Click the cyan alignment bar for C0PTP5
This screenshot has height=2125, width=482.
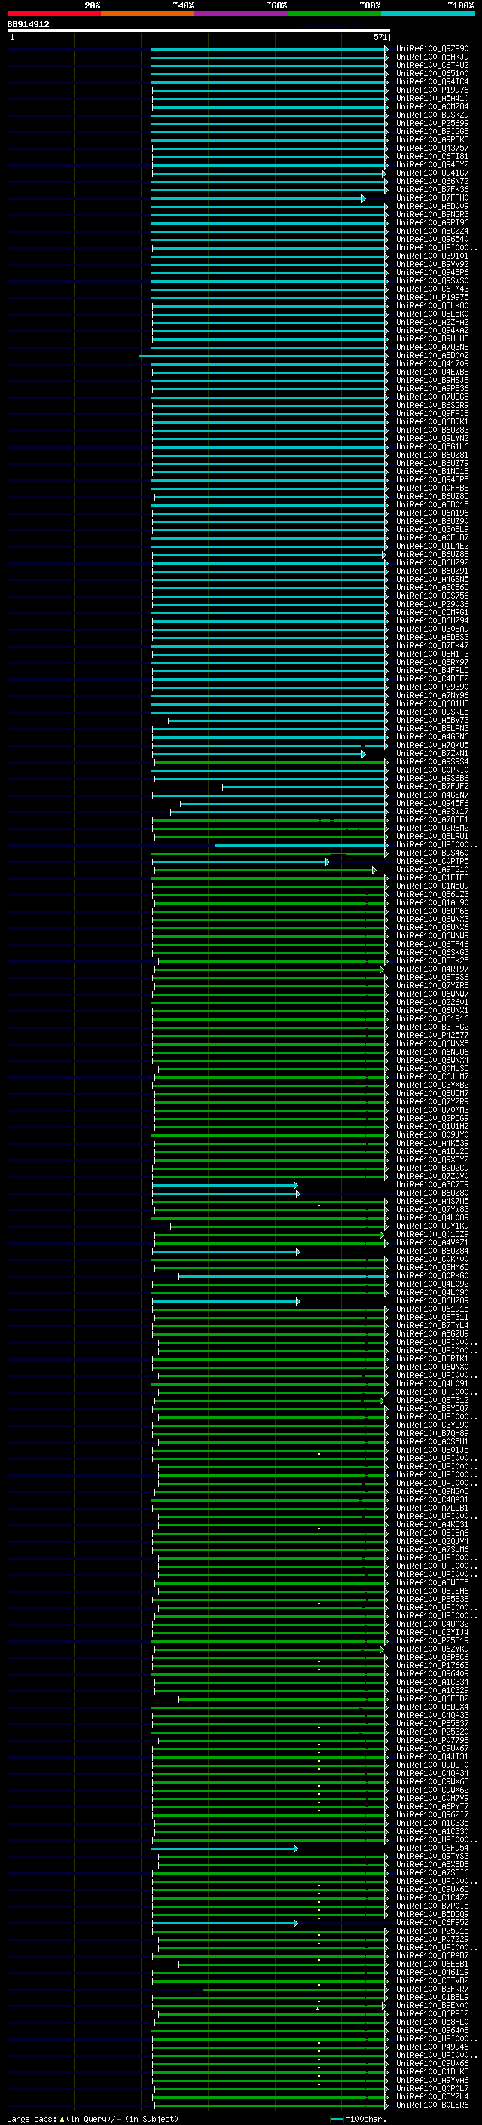[240, 861]
